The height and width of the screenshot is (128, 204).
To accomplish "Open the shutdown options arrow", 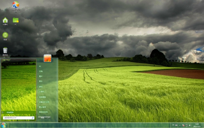I will point(49,118).
